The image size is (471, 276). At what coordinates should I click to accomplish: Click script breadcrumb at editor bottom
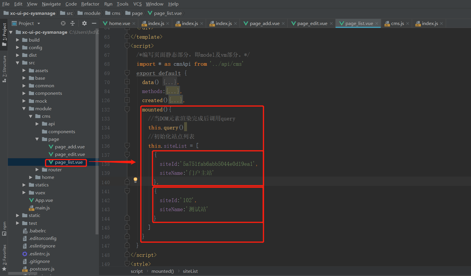[137, 271]
